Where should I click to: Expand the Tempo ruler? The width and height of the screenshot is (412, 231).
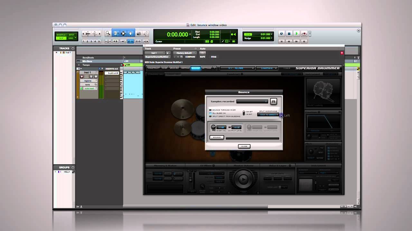79,65
